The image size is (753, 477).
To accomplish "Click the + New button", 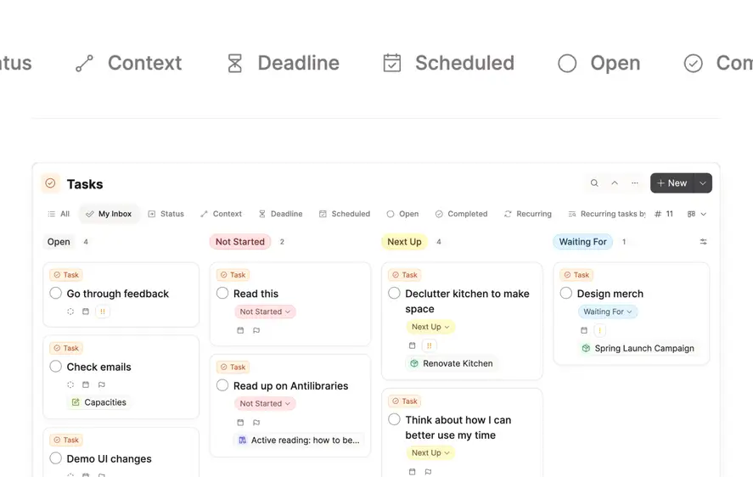I will pyautogui.click(x=672, y=183).
